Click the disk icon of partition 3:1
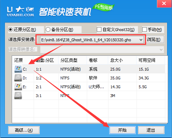Image resolution: width=172 pixels, height=138 pixels. (18, 96)
